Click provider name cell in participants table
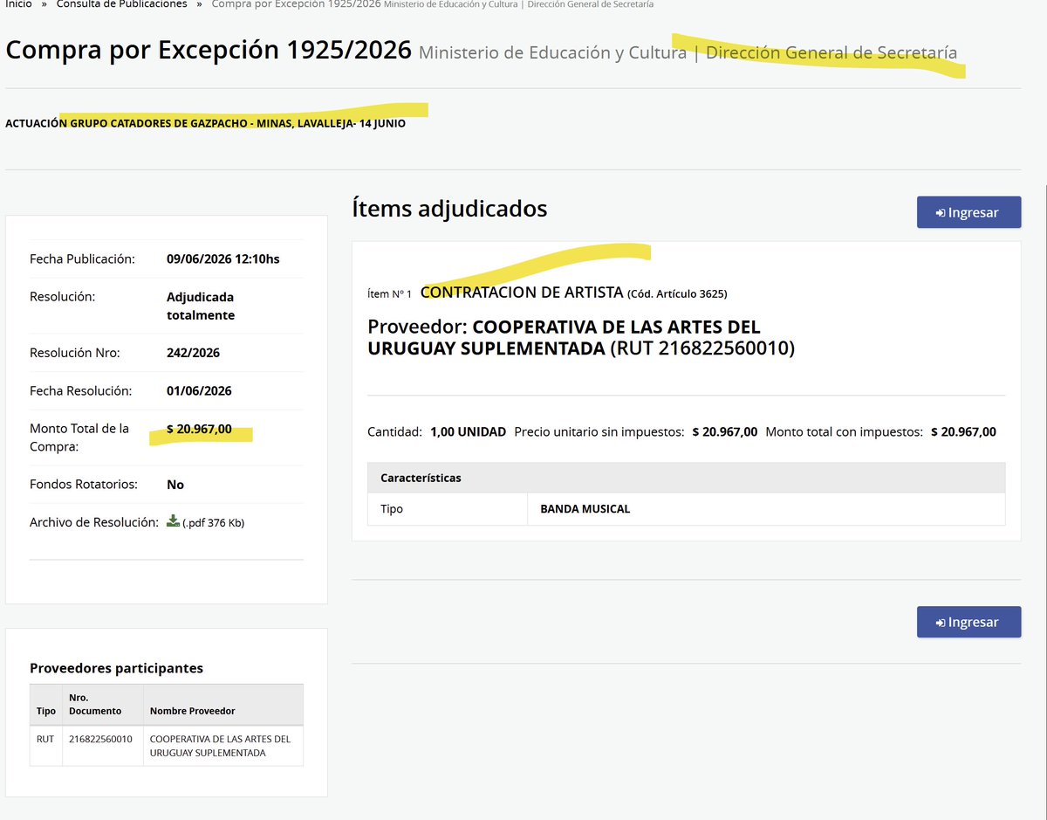This screenshot has height=820, width=1047. pyautogui.click(x=223, y=746)
